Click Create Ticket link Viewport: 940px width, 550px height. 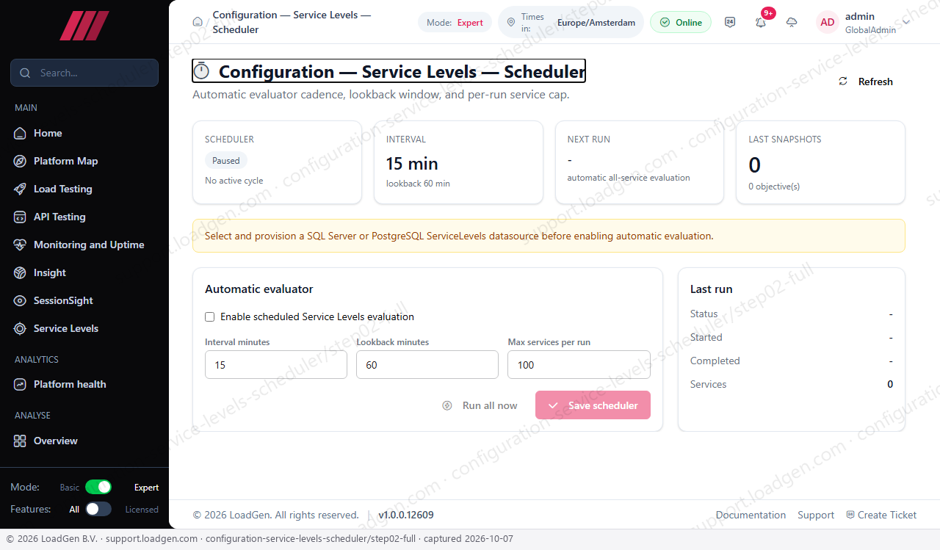pos(881,515)
